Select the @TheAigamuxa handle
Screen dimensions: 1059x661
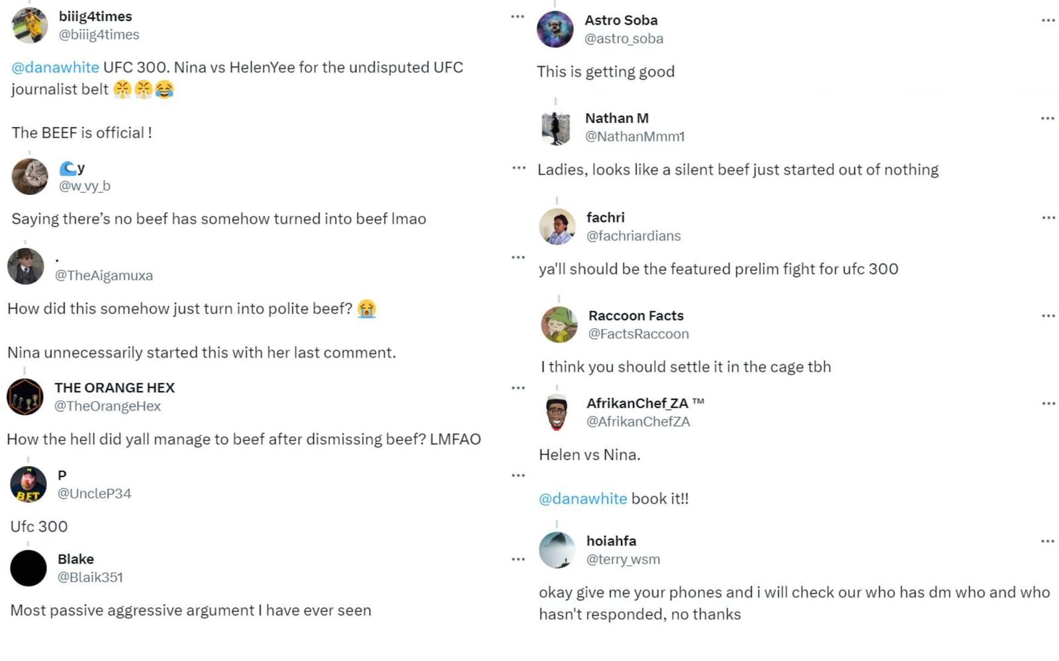(105, 275)
